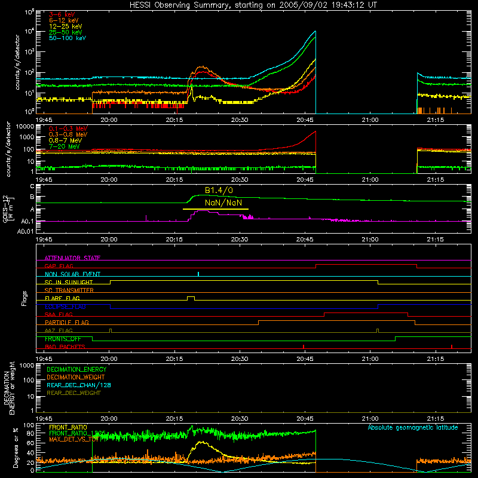The width and height of the screenshot is (478, 478).
Task: Click the Absolute geomagnetic latitude label
Action: [413, 428]
